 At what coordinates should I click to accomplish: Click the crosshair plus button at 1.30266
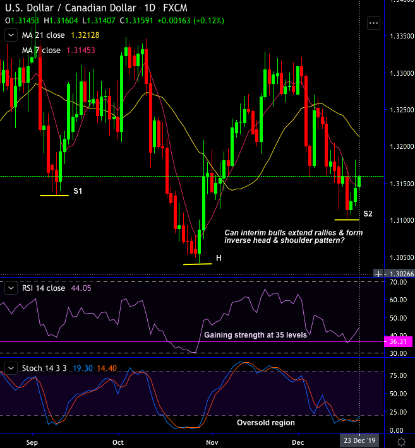pyautogui.click(x=378, y=274)
